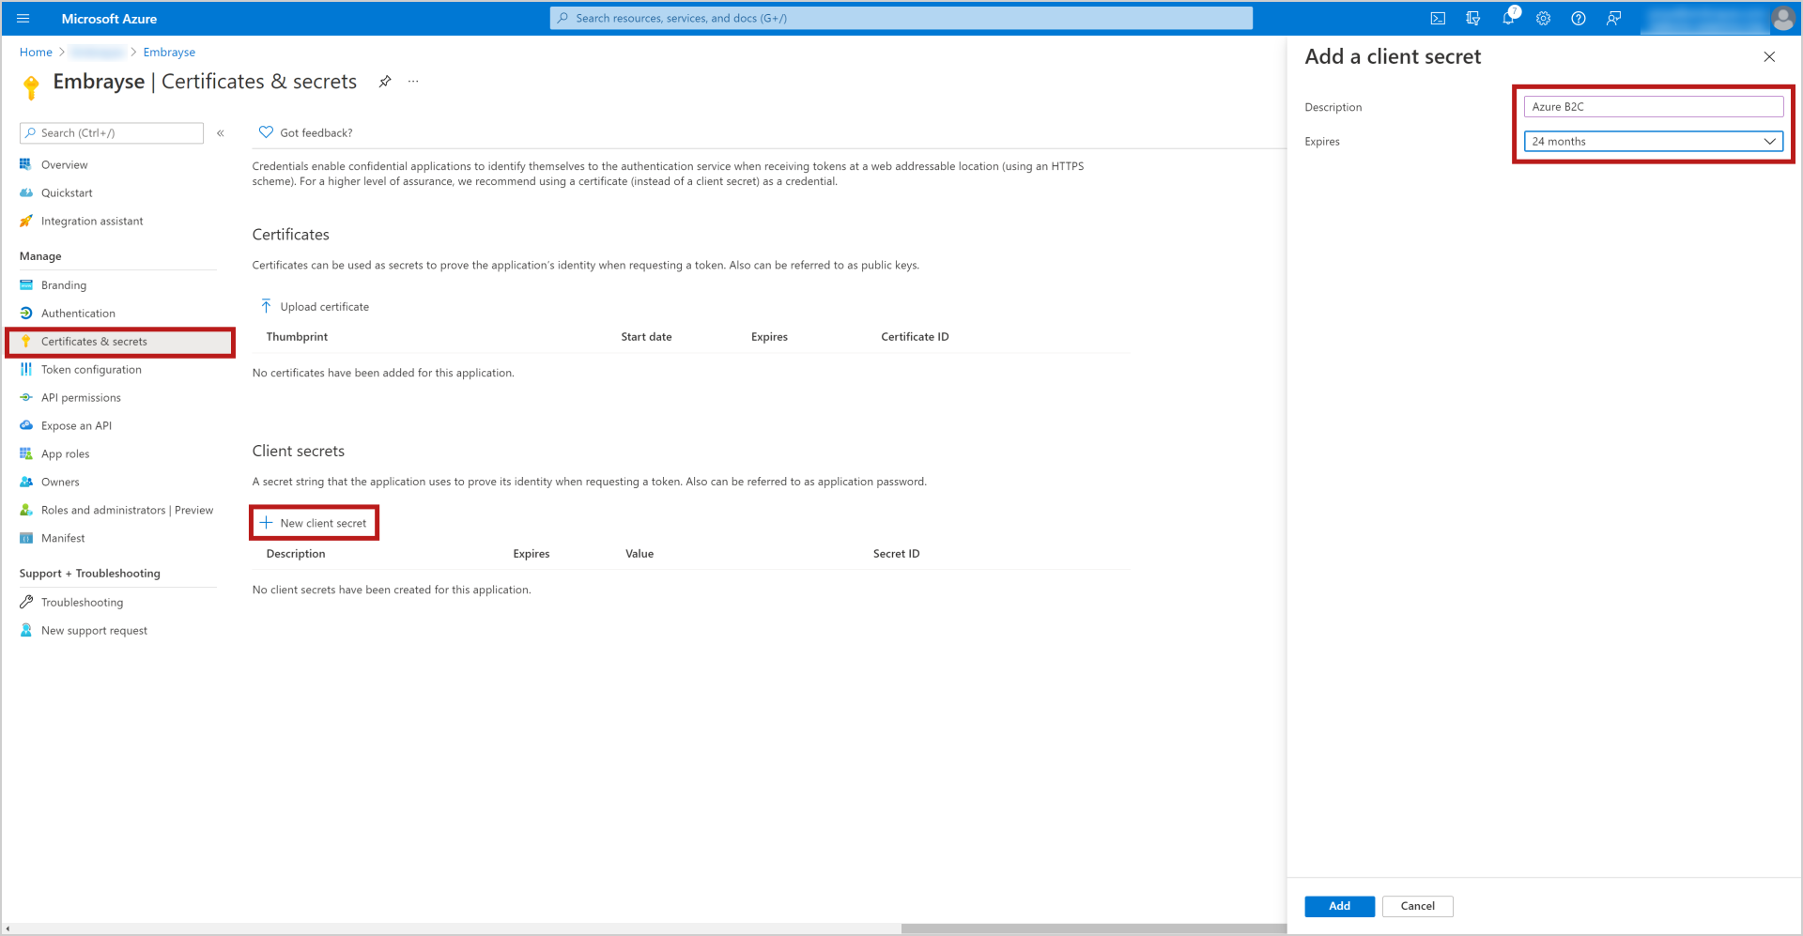Click the Manifest icon
This screenshot has height=936, width=1803.
tap(26, 539)
